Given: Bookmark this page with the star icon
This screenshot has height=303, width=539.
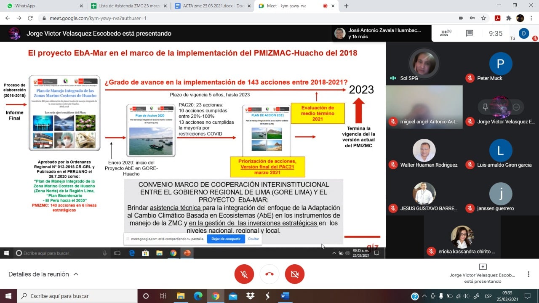Looking at the screenshot, I should click(x=484, y=18).
